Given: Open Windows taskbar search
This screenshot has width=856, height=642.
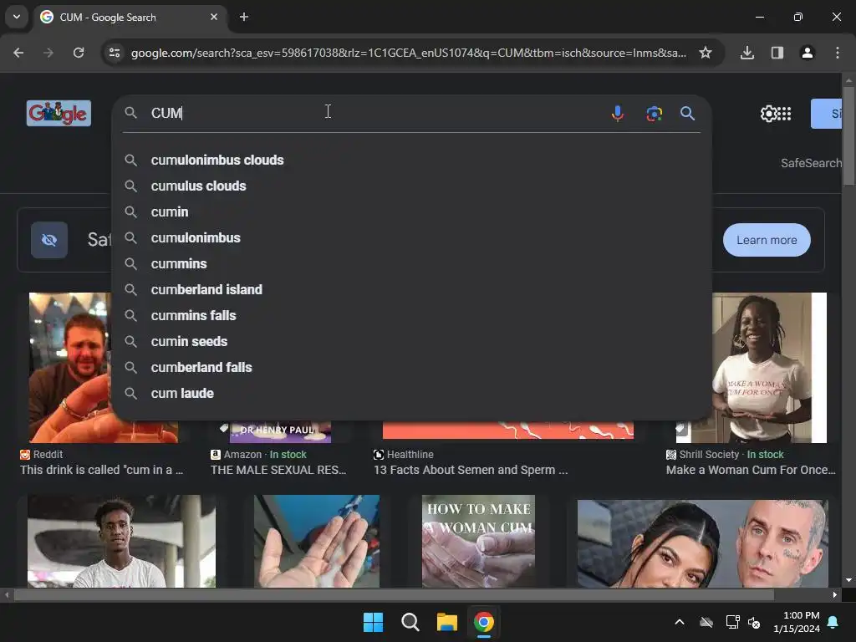Looking at the screenshot, I should (410, 622).
